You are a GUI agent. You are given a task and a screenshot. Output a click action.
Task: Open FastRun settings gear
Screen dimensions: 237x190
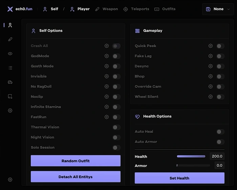pos(107,117)
